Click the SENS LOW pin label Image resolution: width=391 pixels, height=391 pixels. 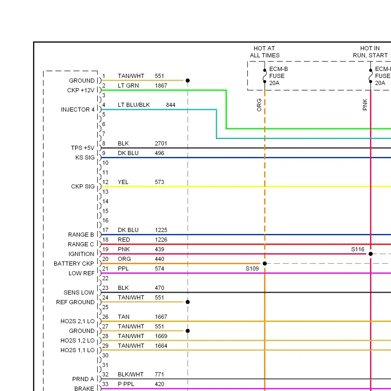pyautogui.click(x=79, y=292)
